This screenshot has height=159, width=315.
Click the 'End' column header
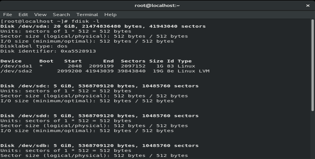[108, 61]
